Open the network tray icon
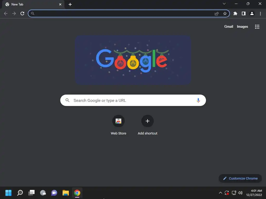Viewport: 266px width, 199px height. 234,193
